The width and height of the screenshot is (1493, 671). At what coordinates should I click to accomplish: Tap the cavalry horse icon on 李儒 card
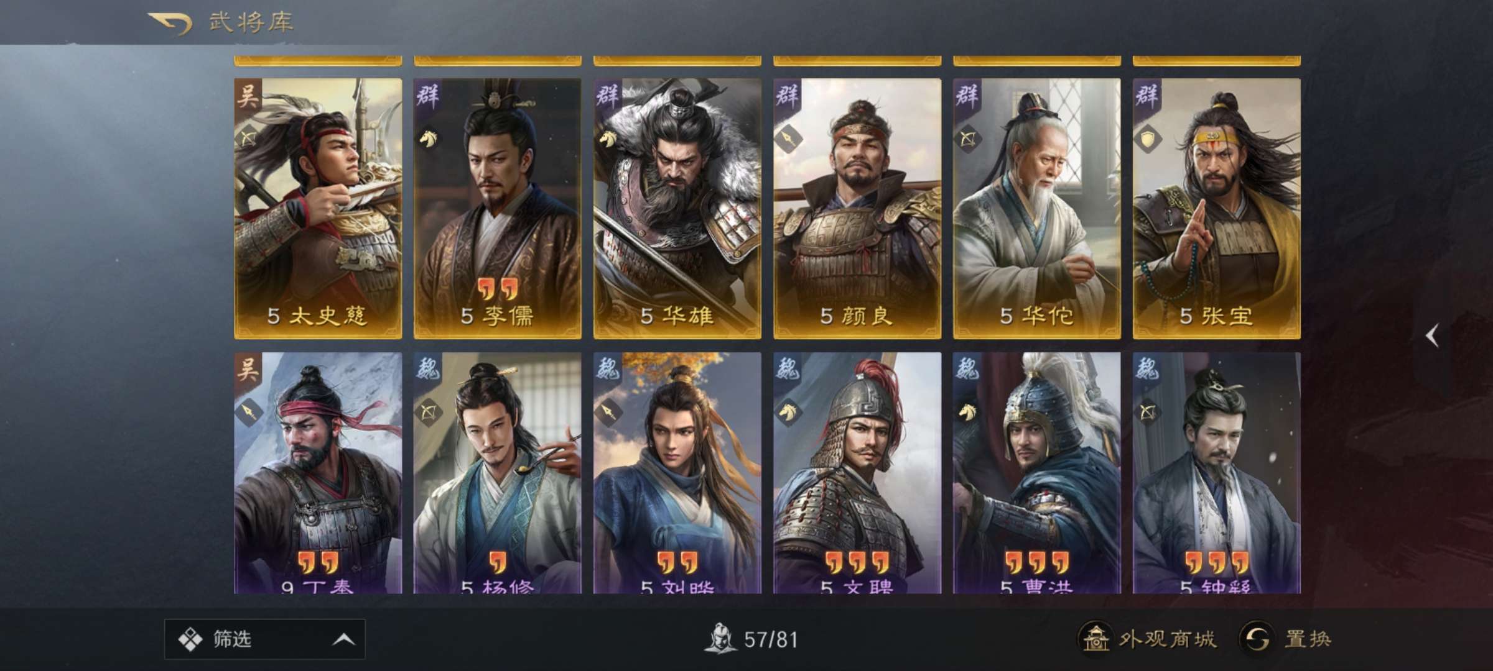429,138
